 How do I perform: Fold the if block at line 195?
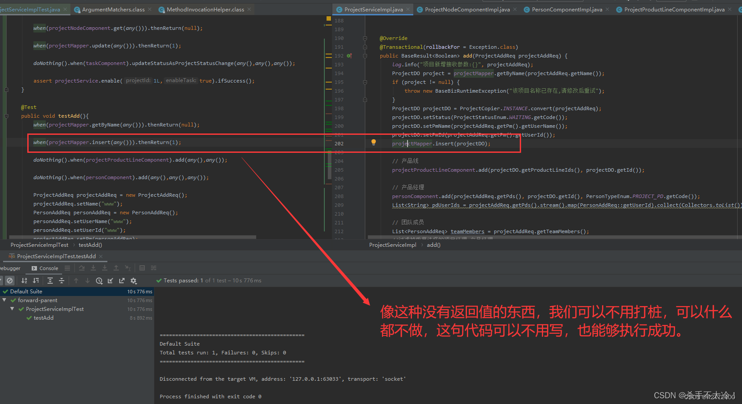pyautogui.click(x=365, y=82)
